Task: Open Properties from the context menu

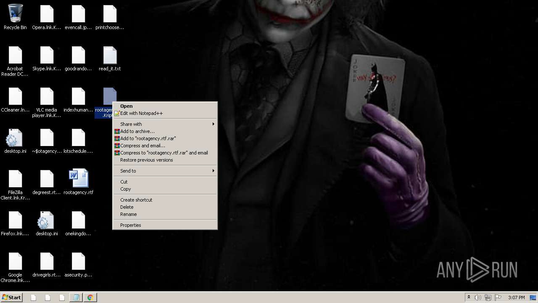Action: tap(165, 225)
